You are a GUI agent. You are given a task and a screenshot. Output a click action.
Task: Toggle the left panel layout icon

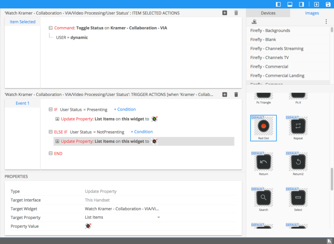pyautogui.click(x=278, y=4)
